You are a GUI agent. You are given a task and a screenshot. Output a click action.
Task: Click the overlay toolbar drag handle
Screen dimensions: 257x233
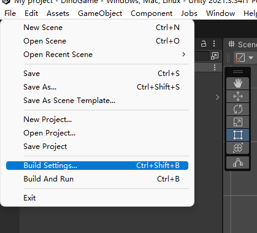(238, 72)
